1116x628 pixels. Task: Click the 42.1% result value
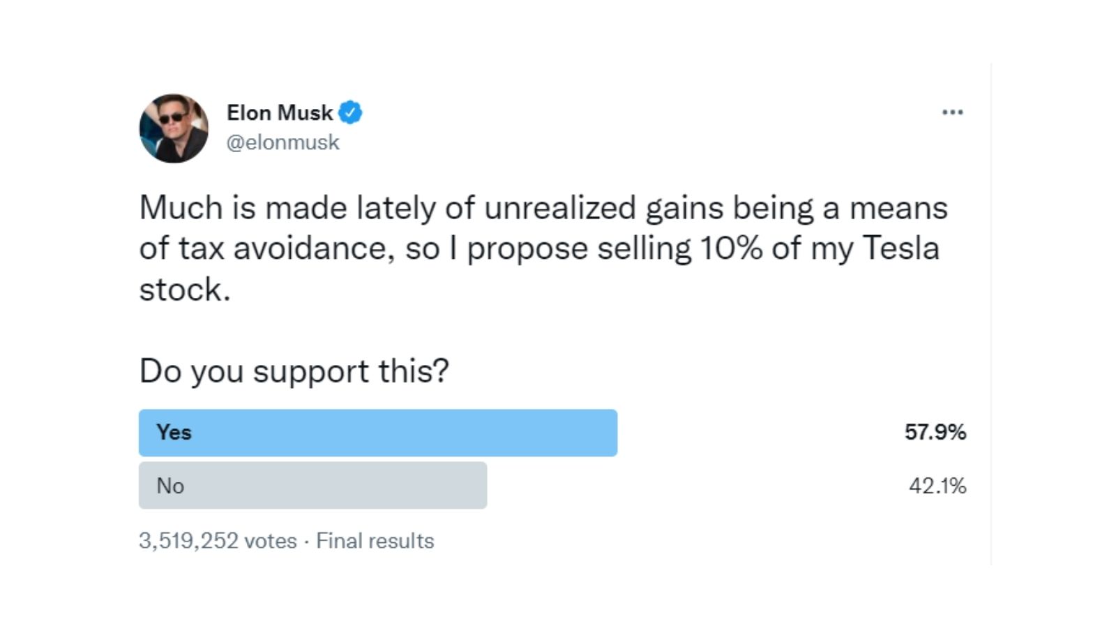pos(937,486)
